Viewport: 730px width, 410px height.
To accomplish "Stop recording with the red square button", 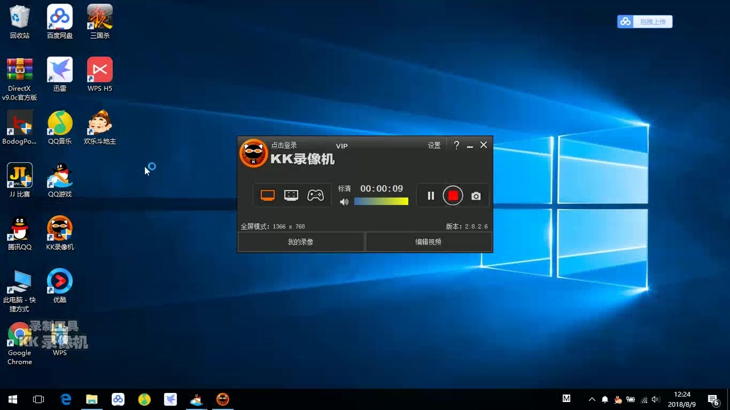I will point(453,196).
